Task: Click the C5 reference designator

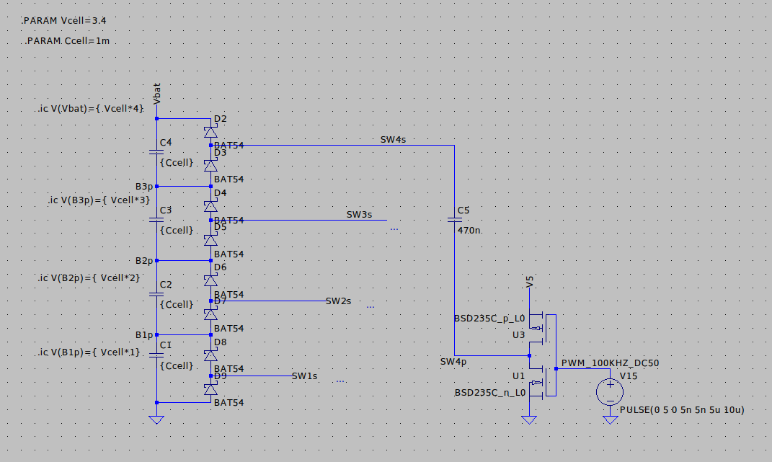Action: point(463,210)
